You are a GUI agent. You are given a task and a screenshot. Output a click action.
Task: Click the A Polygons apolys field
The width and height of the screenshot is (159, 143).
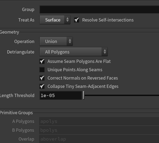[x=99, y=121]
